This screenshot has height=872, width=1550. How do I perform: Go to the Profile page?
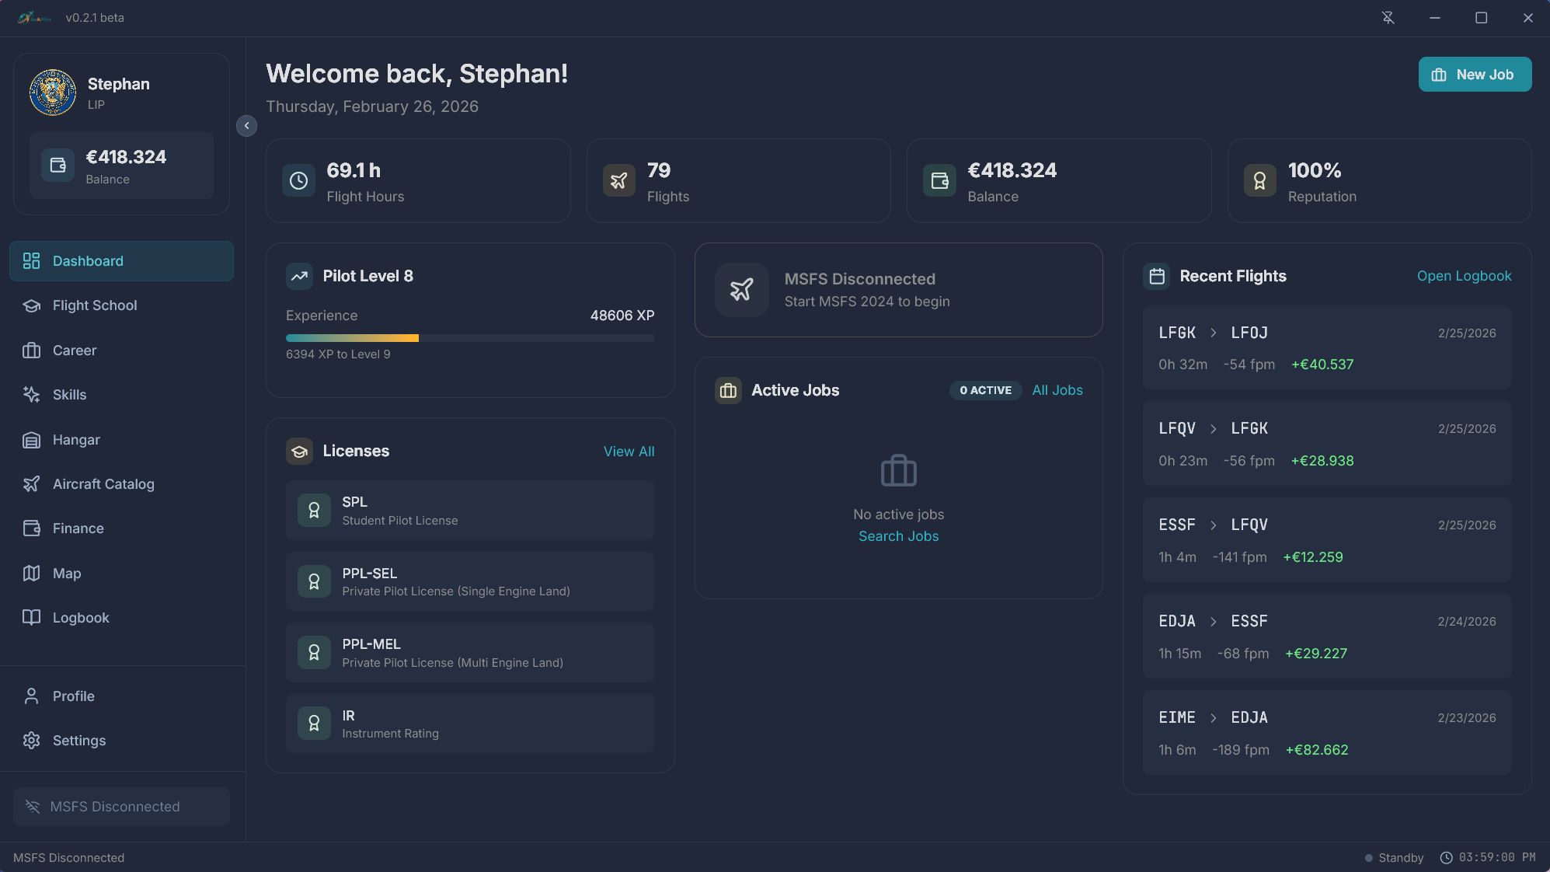point(73,696)
